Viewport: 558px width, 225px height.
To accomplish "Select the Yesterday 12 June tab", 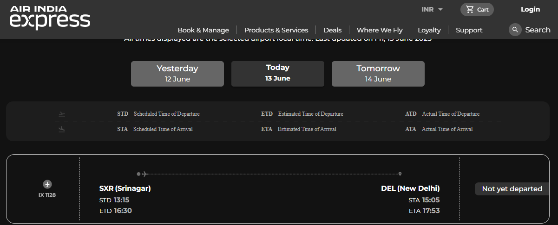I will click(x=177, y=74).
